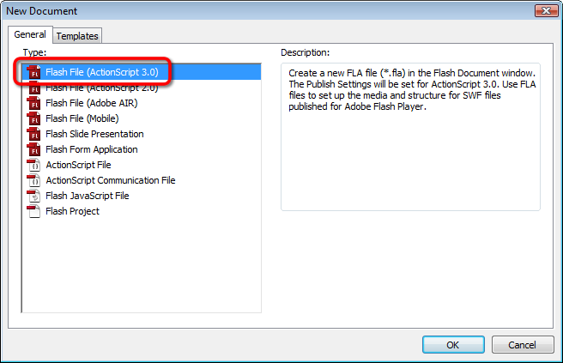Viewport: 563px width, 363px height.
Task: Pick Flash Slide Presentation in type list
Action: click(94, 134)
